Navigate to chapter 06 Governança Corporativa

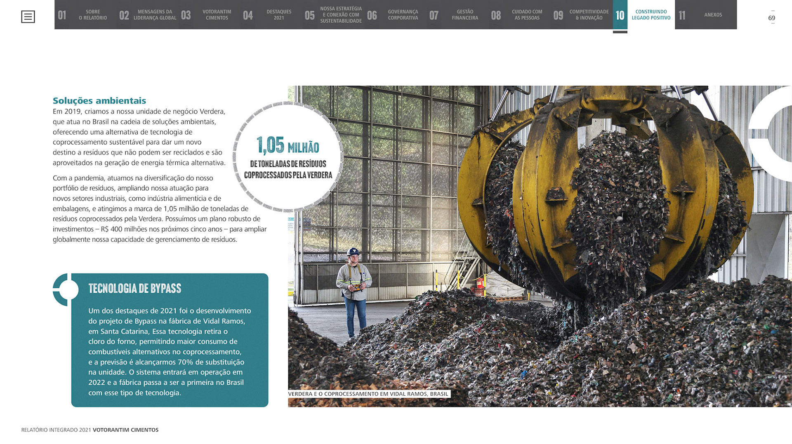[396, 15]
